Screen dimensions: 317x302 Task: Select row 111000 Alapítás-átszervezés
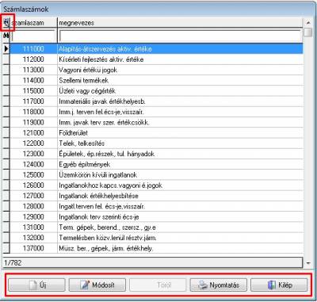tap(156, 48)
